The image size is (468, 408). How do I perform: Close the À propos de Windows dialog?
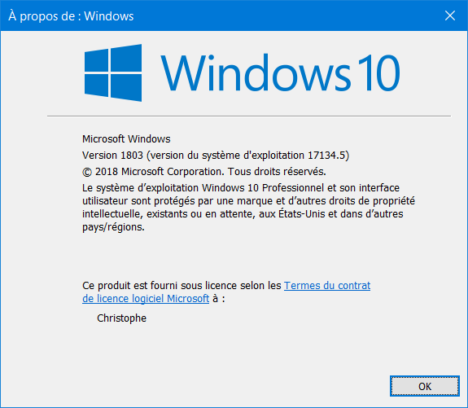click(450, 15)
